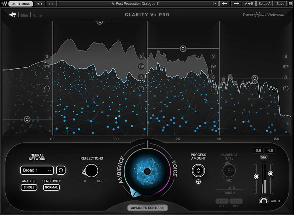Screen dimensions: 294x215
Task: Load previous preset with left arrow
Action: click(224, 4)
